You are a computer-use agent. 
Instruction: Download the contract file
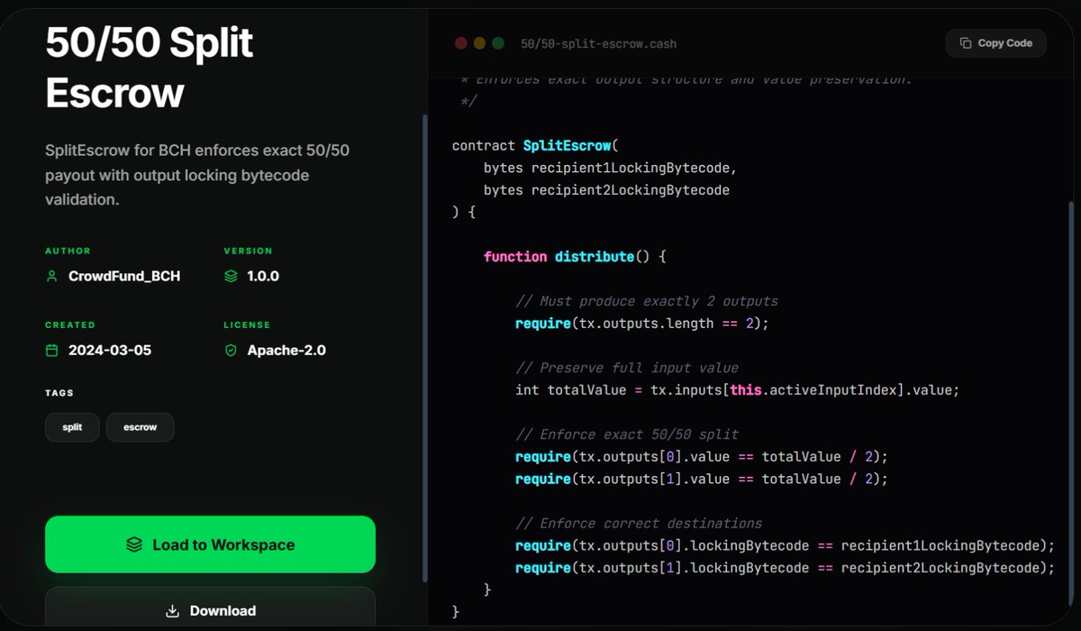coord(210,608)
